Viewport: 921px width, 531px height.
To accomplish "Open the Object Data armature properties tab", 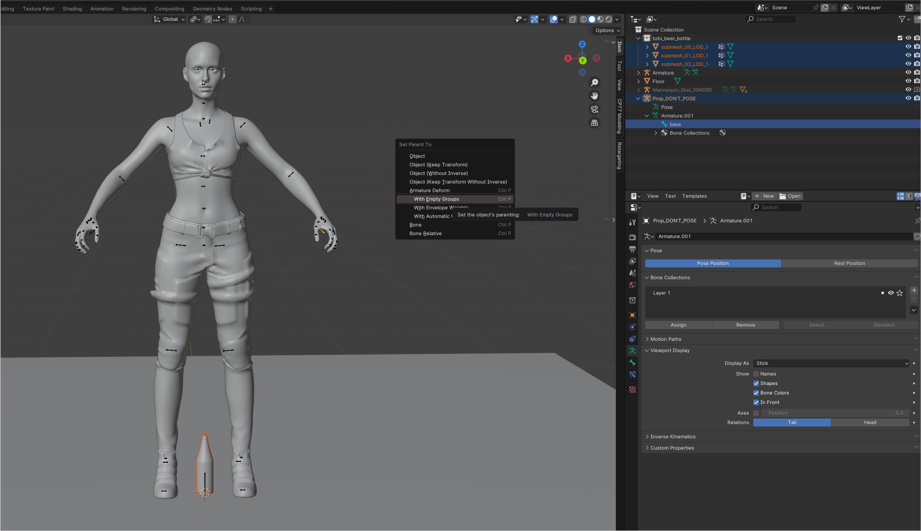I will (x=633, y=351).
